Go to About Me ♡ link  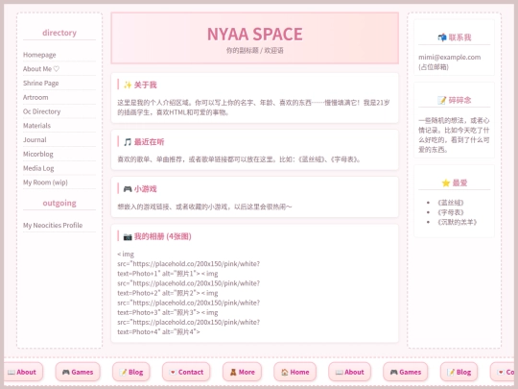click(x=41, y=69)
